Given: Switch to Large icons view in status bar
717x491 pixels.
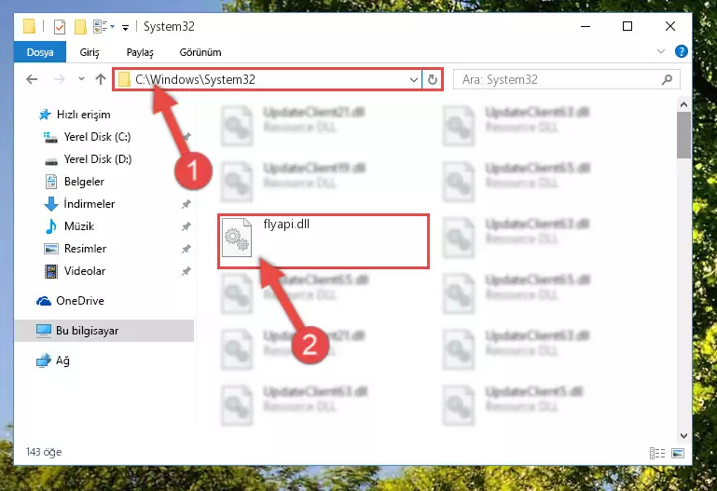Looking at the screenshot, I should 678,453.
